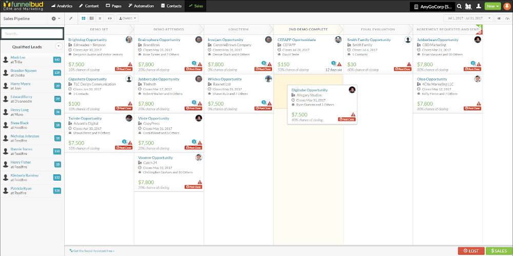Click Past Close badge on Oloo Opportunity

tap(472, 108)
